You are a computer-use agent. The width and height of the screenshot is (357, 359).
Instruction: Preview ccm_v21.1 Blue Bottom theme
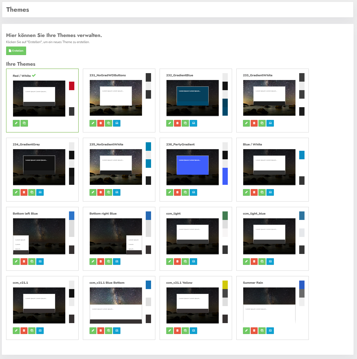pos(117,331)
